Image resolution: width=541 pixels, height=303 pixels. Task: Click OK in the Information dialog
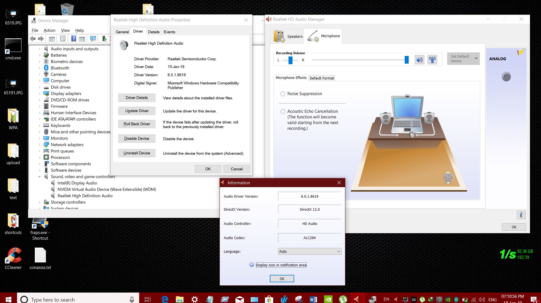click(282, 279)
